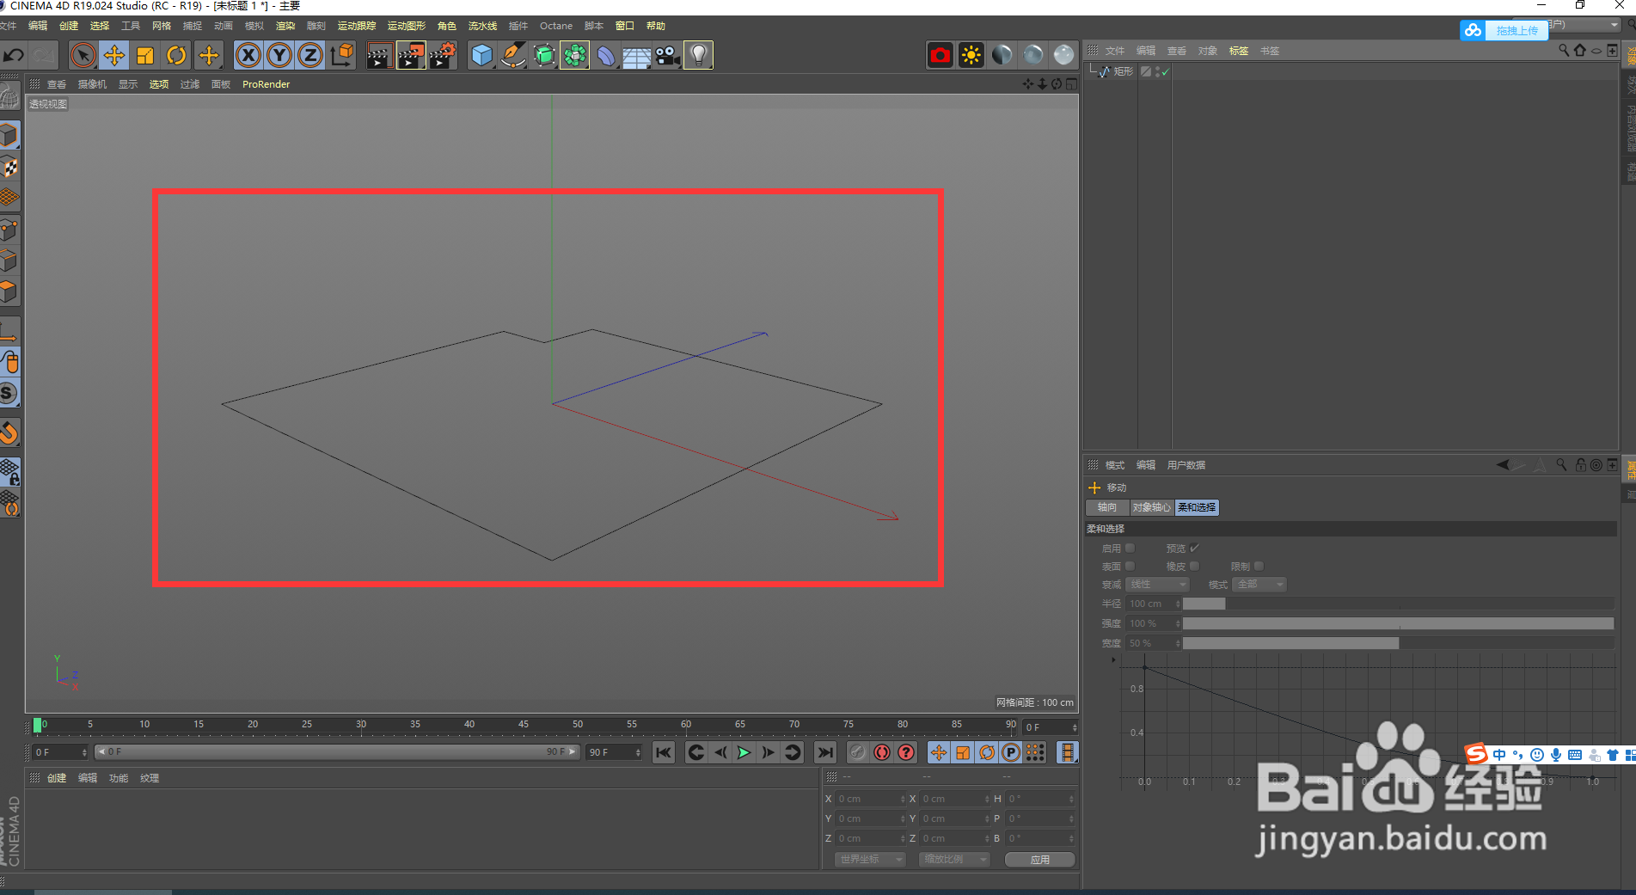Image resolution: width=1636 pixels, height=895 pixels.
Task: Click frame 50 on the timeline
Action: click(x=578, y=725)
